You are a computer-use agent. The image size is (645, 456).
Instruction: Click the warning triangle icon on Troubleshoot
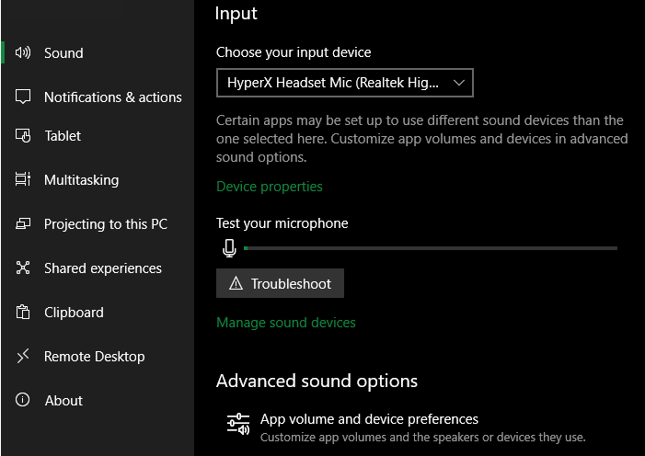pyautogui.click(x=236, y=283)
